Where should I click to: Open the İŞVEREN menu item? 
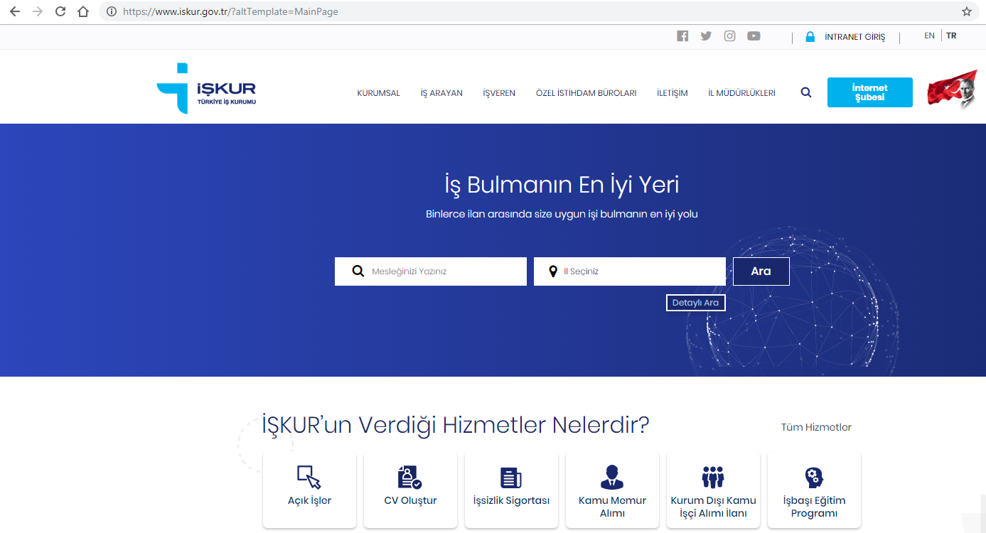pos(499,93)
